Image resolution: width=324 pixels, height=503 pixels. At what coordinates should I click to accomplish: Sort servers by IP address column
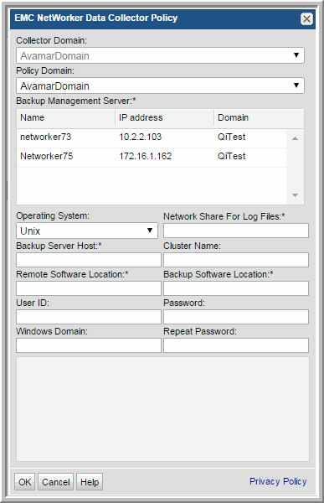[164, 117]
